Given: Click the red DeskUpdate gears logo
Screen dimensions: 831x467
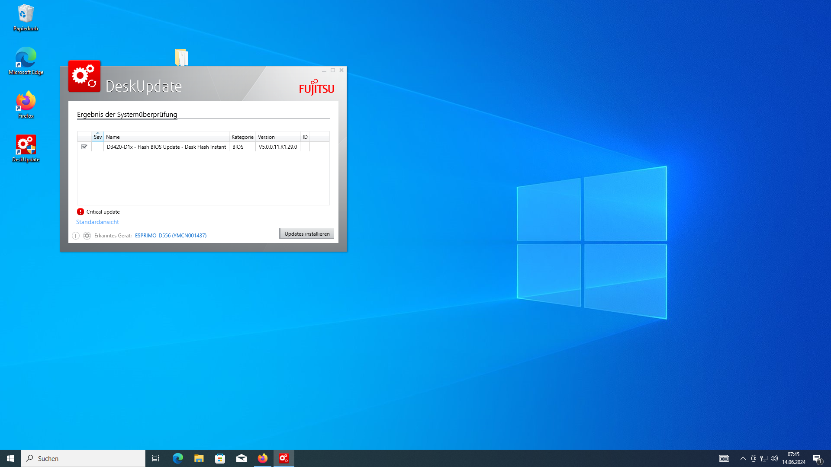Looking at the screenshot, I should (x=84, y=77).
